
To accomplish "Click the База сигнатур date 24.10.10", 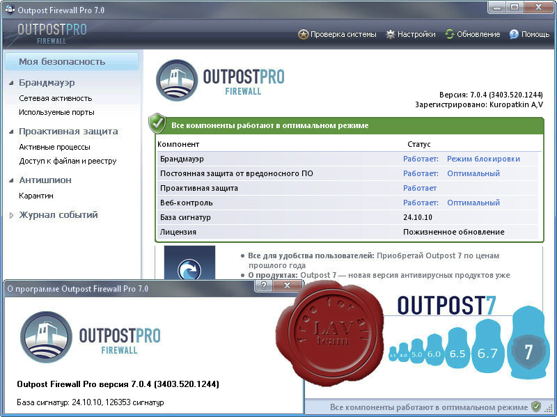I will pos(418,217).
